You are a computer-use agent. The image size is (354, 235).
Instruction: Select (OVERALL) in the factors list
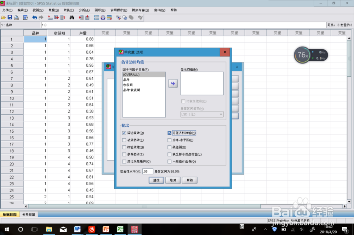144,74
